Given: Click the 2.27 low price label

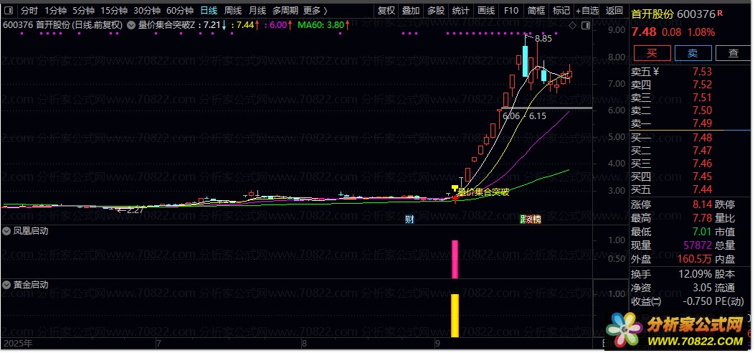Looking at the screenshot, I should [x=134, y=210].
